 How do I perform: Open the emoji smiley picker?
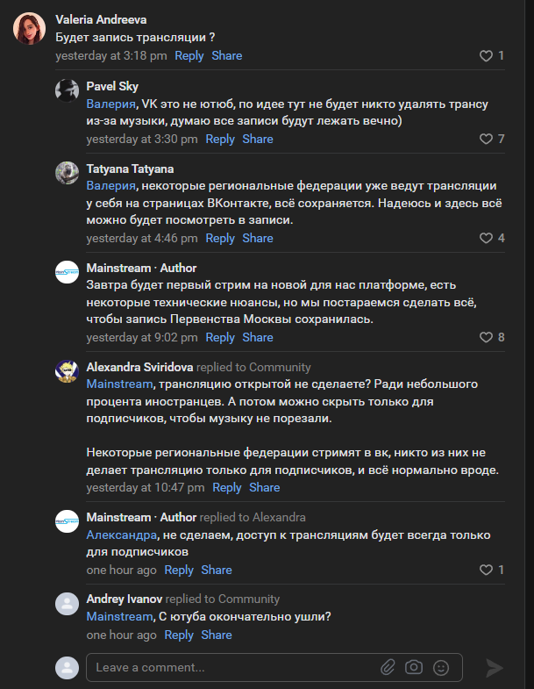(x=441, y=668)
